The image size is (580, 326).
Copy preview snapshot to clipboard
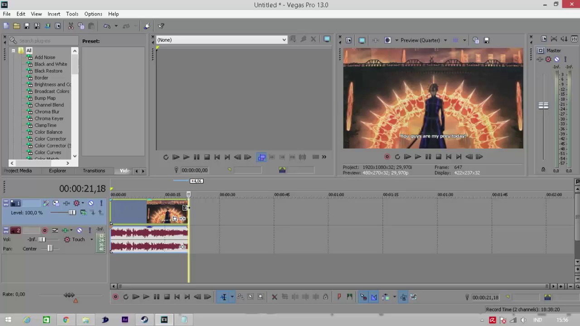(x=476, y=40)
